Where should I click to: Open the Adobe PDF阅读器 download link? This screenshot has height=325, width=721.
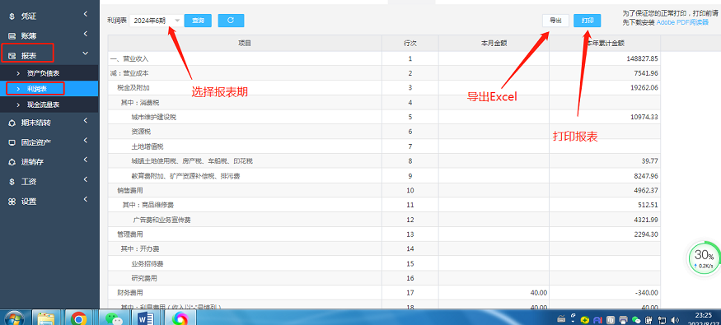pos(682,22)
